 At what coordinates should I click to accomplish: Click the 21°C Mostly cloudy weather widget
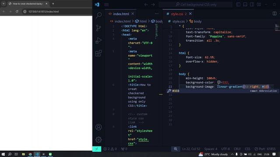coord(213,154)
